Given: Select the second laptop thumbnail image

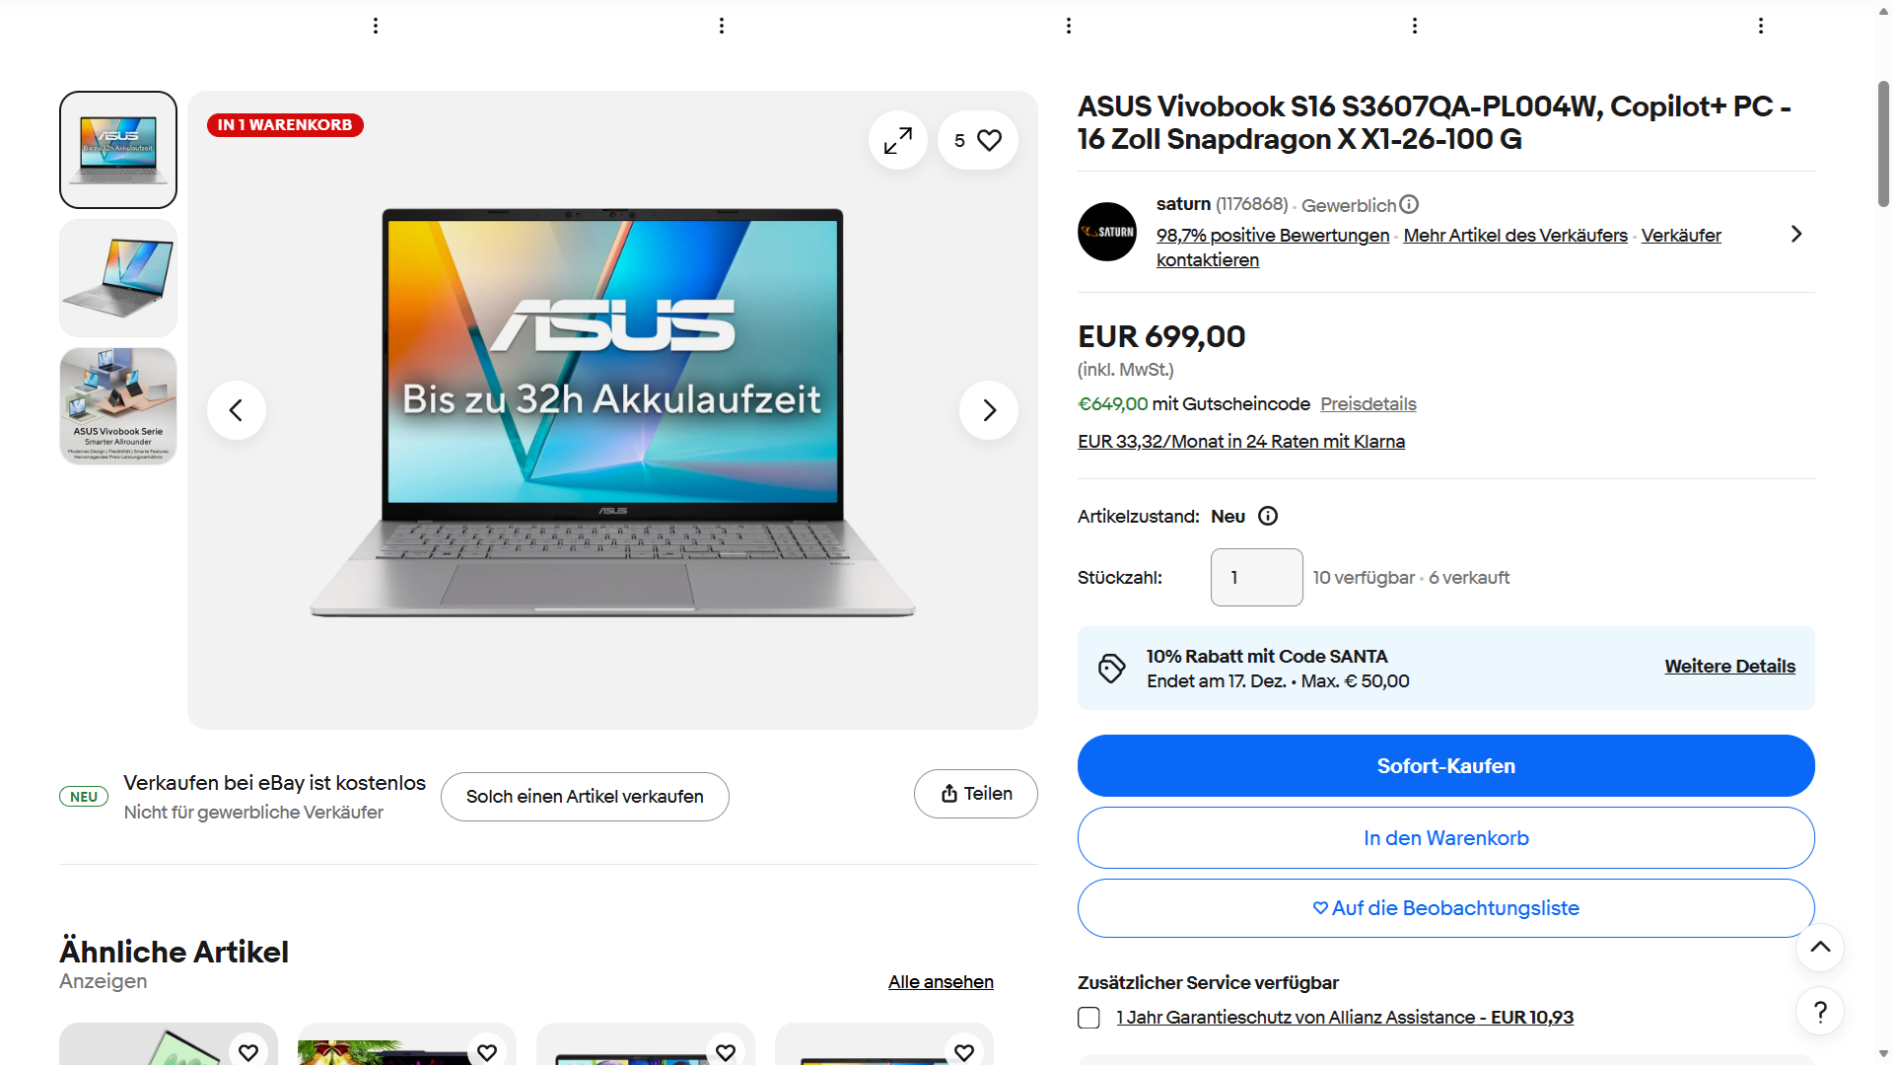Looking at the screenshot, I should coord(118,278).
